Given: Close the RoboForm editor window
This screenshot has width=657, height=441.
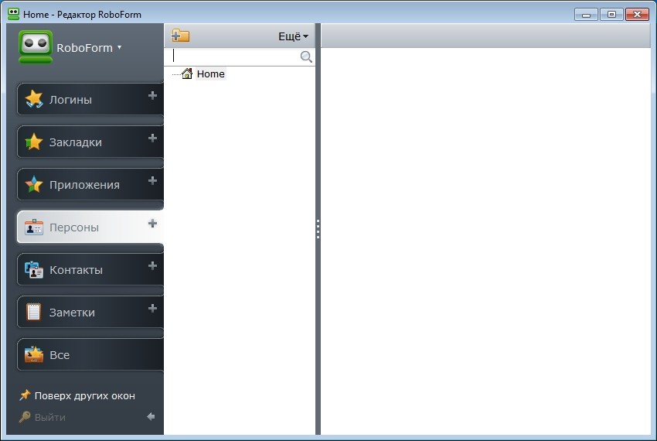Looking at the screenshot, I should 637,15.
